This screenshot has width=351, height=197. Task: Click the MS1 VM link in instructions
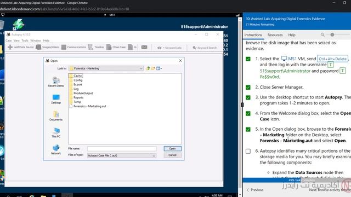pyautogui.click(x=289, y=59)
